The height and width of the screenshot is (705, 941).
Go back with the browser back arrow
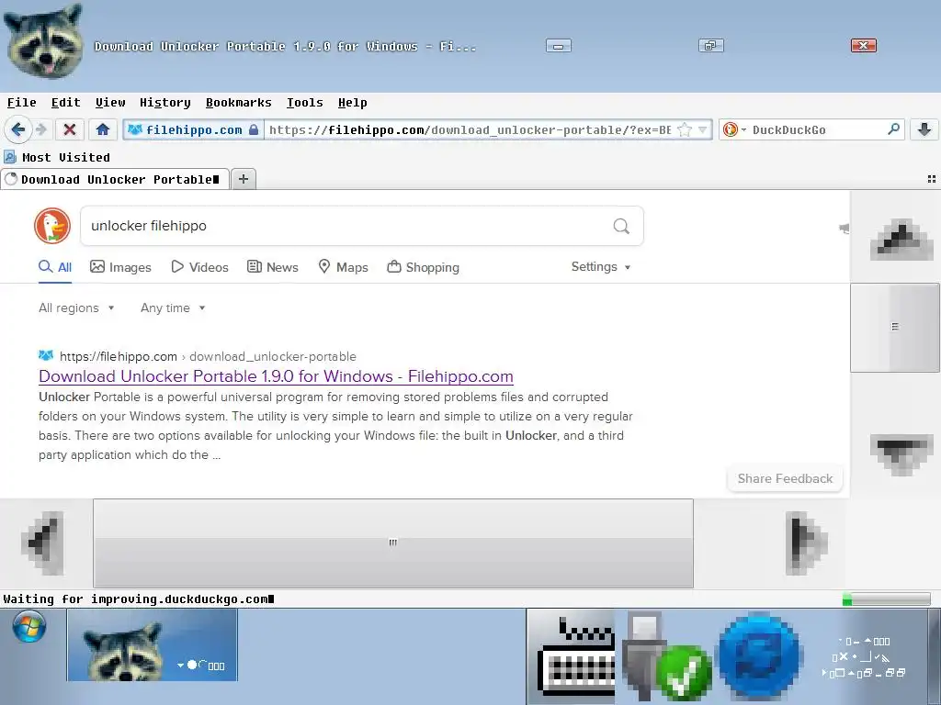pos(17,129)
